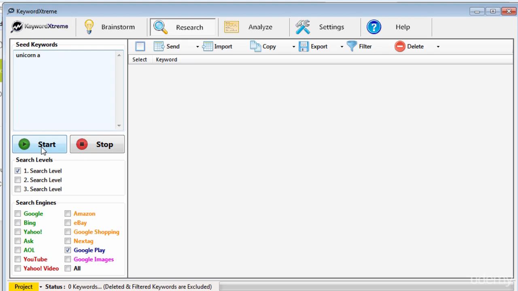Check the Amazon search engine
Viewport: 518px width, 291px height.
(x=68, y=214)
